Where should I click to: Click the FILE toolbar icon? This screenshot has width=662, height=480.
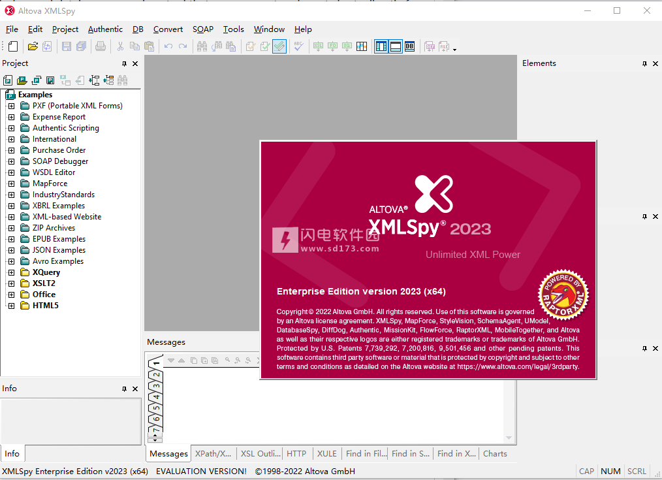coord(444,46)
